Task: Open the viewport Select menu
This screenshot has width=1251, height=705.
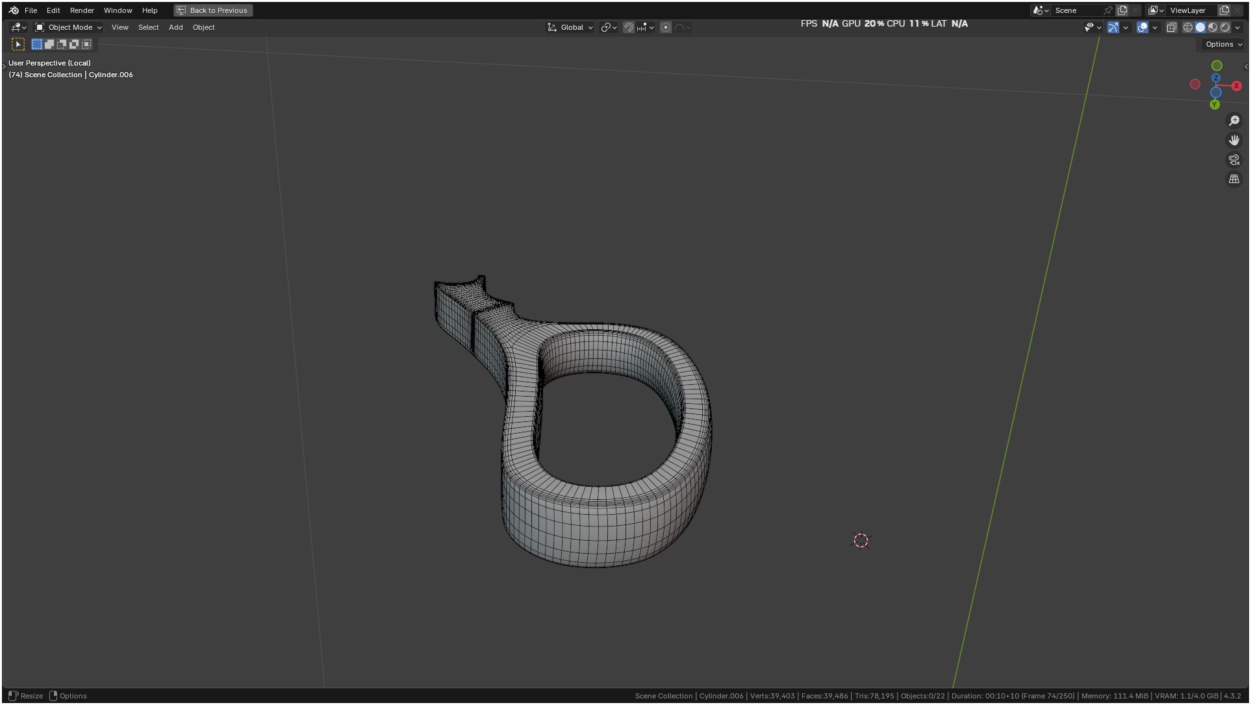Action: [x=148, y=27]
